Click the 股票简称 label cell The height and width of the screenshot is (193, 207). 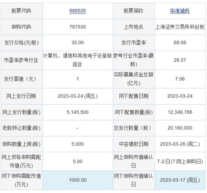134,11
